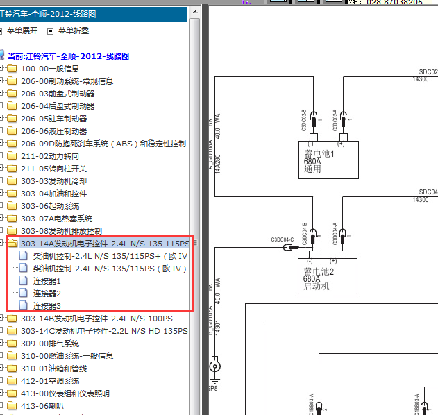The image size is (438, 415).
Task: Click the 连接器1 document icon
Action: (24, 280)
